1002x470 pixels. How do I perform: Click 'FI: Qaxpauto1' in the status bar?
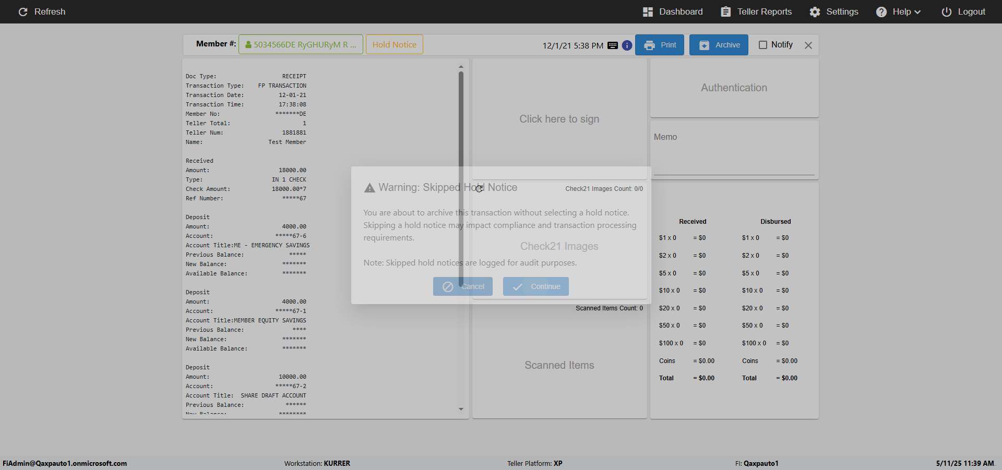click(x=757, y=463)
